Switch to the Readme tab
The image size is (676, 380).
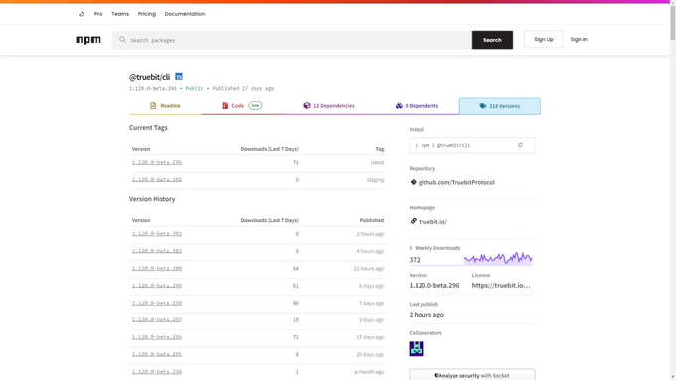click(165, 106)
